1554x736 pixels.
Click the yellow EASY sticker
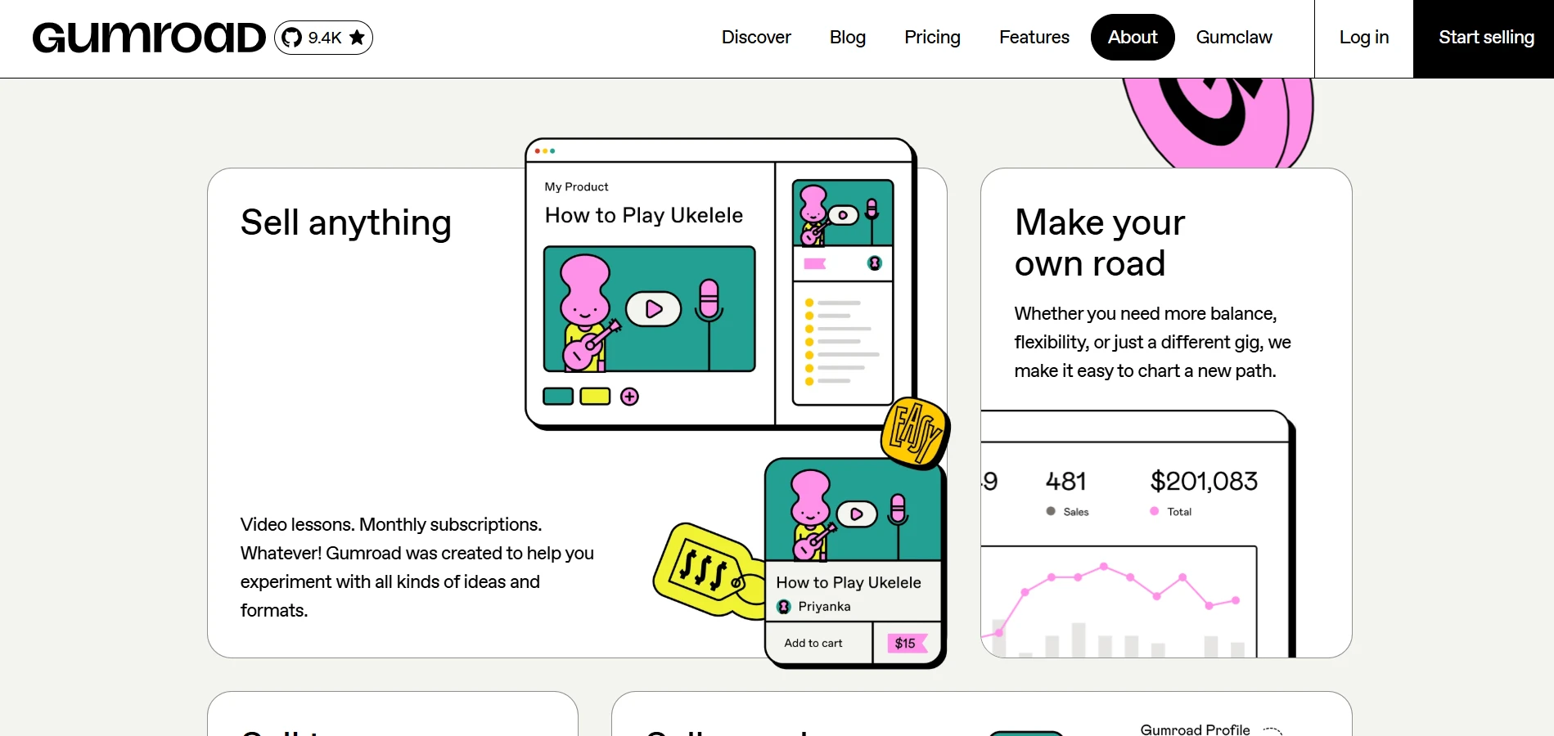coord(915,433)
